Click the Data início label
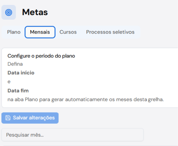The width and height of the screenshot is (178, 146). (21, 73)
